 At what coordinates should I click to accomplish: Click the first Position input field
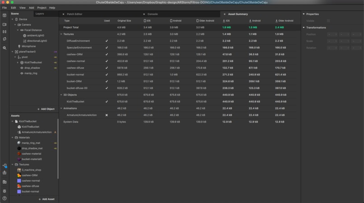pos(332,34)
